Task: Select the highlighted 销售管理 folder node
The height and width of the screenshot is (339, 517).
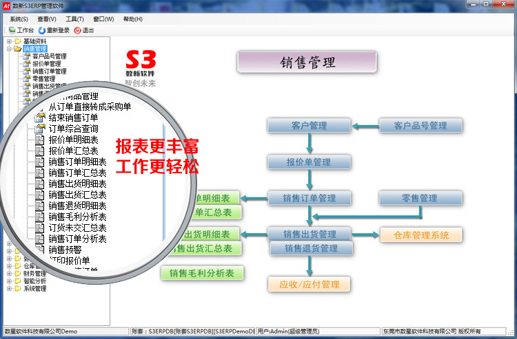Action: [35, 49]
